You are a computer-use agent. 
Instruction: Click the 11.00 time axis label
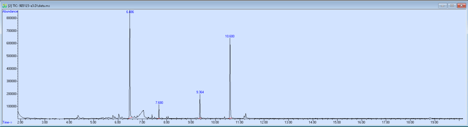[x=239, y=122]
